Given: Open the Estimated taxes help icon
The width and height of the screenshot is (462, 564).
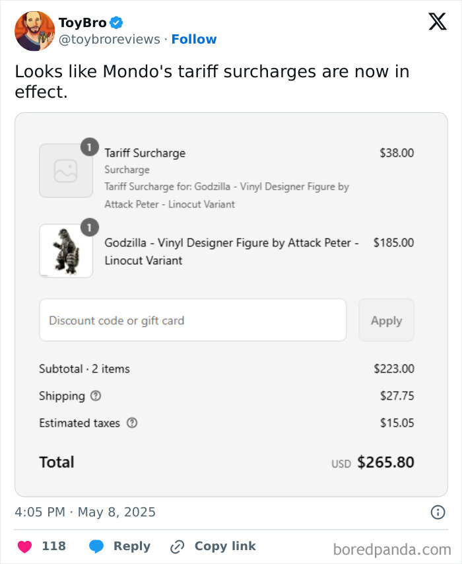Looking at the screenshot, I should 131,423.
